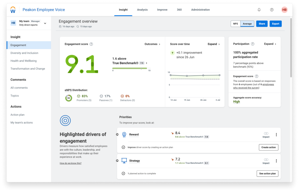Click the Create action button
Image resolution: width=299 pixels, height=192 pixels.
tap(268, 147)
